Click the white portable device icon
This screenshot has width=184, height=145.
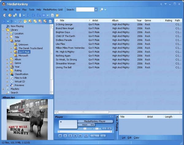(x=20, y=15)
